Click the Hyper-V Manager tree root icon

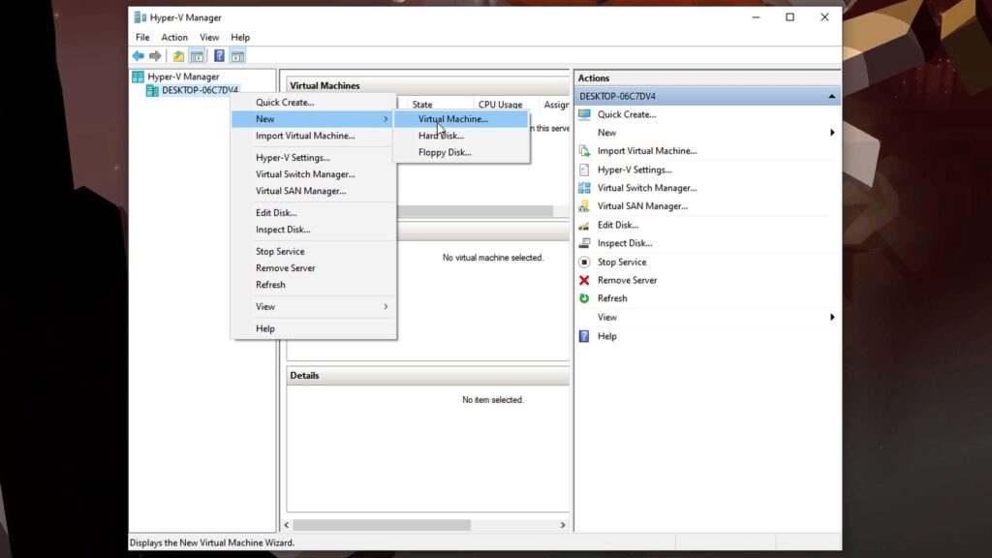[x=138, y=77]
